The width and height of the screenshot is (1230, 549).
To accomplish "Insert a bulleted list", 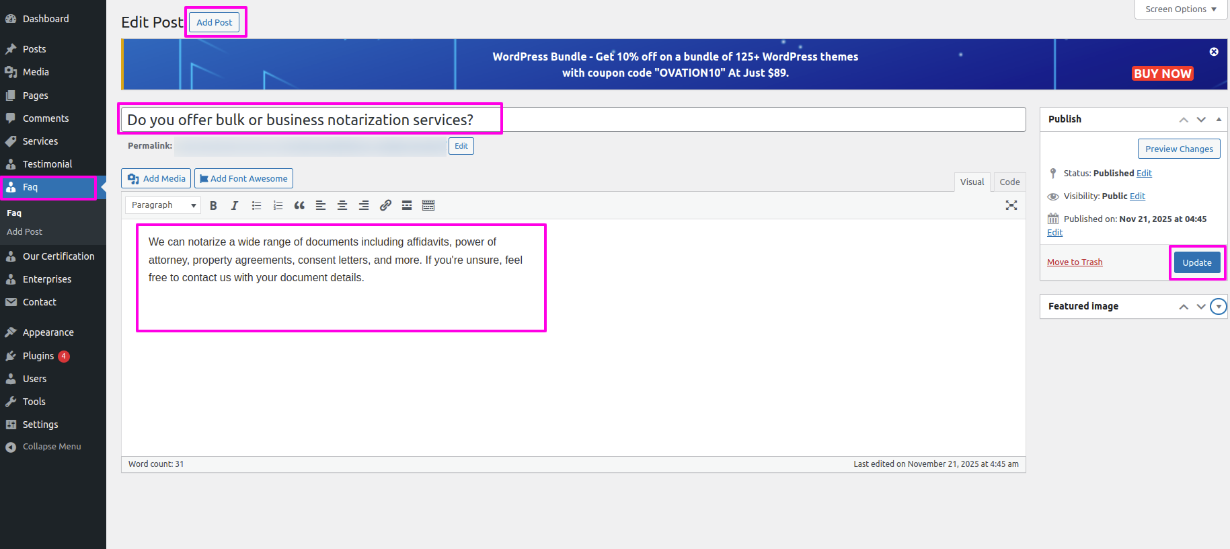I will 256,206.
